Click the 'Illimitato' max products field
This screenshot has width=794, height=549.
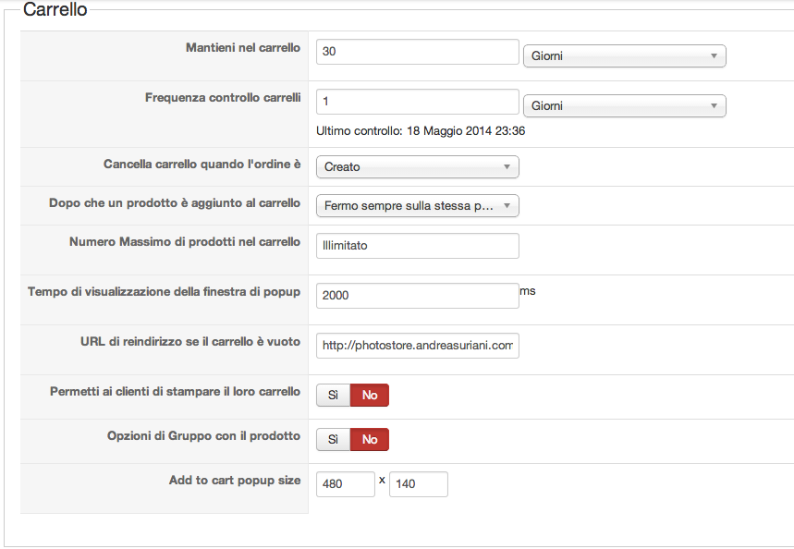pos(417,246)
